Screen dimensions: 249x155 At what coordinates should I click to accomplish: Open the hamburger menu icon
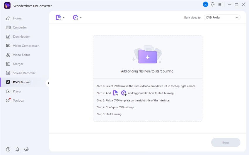(220, 4)
